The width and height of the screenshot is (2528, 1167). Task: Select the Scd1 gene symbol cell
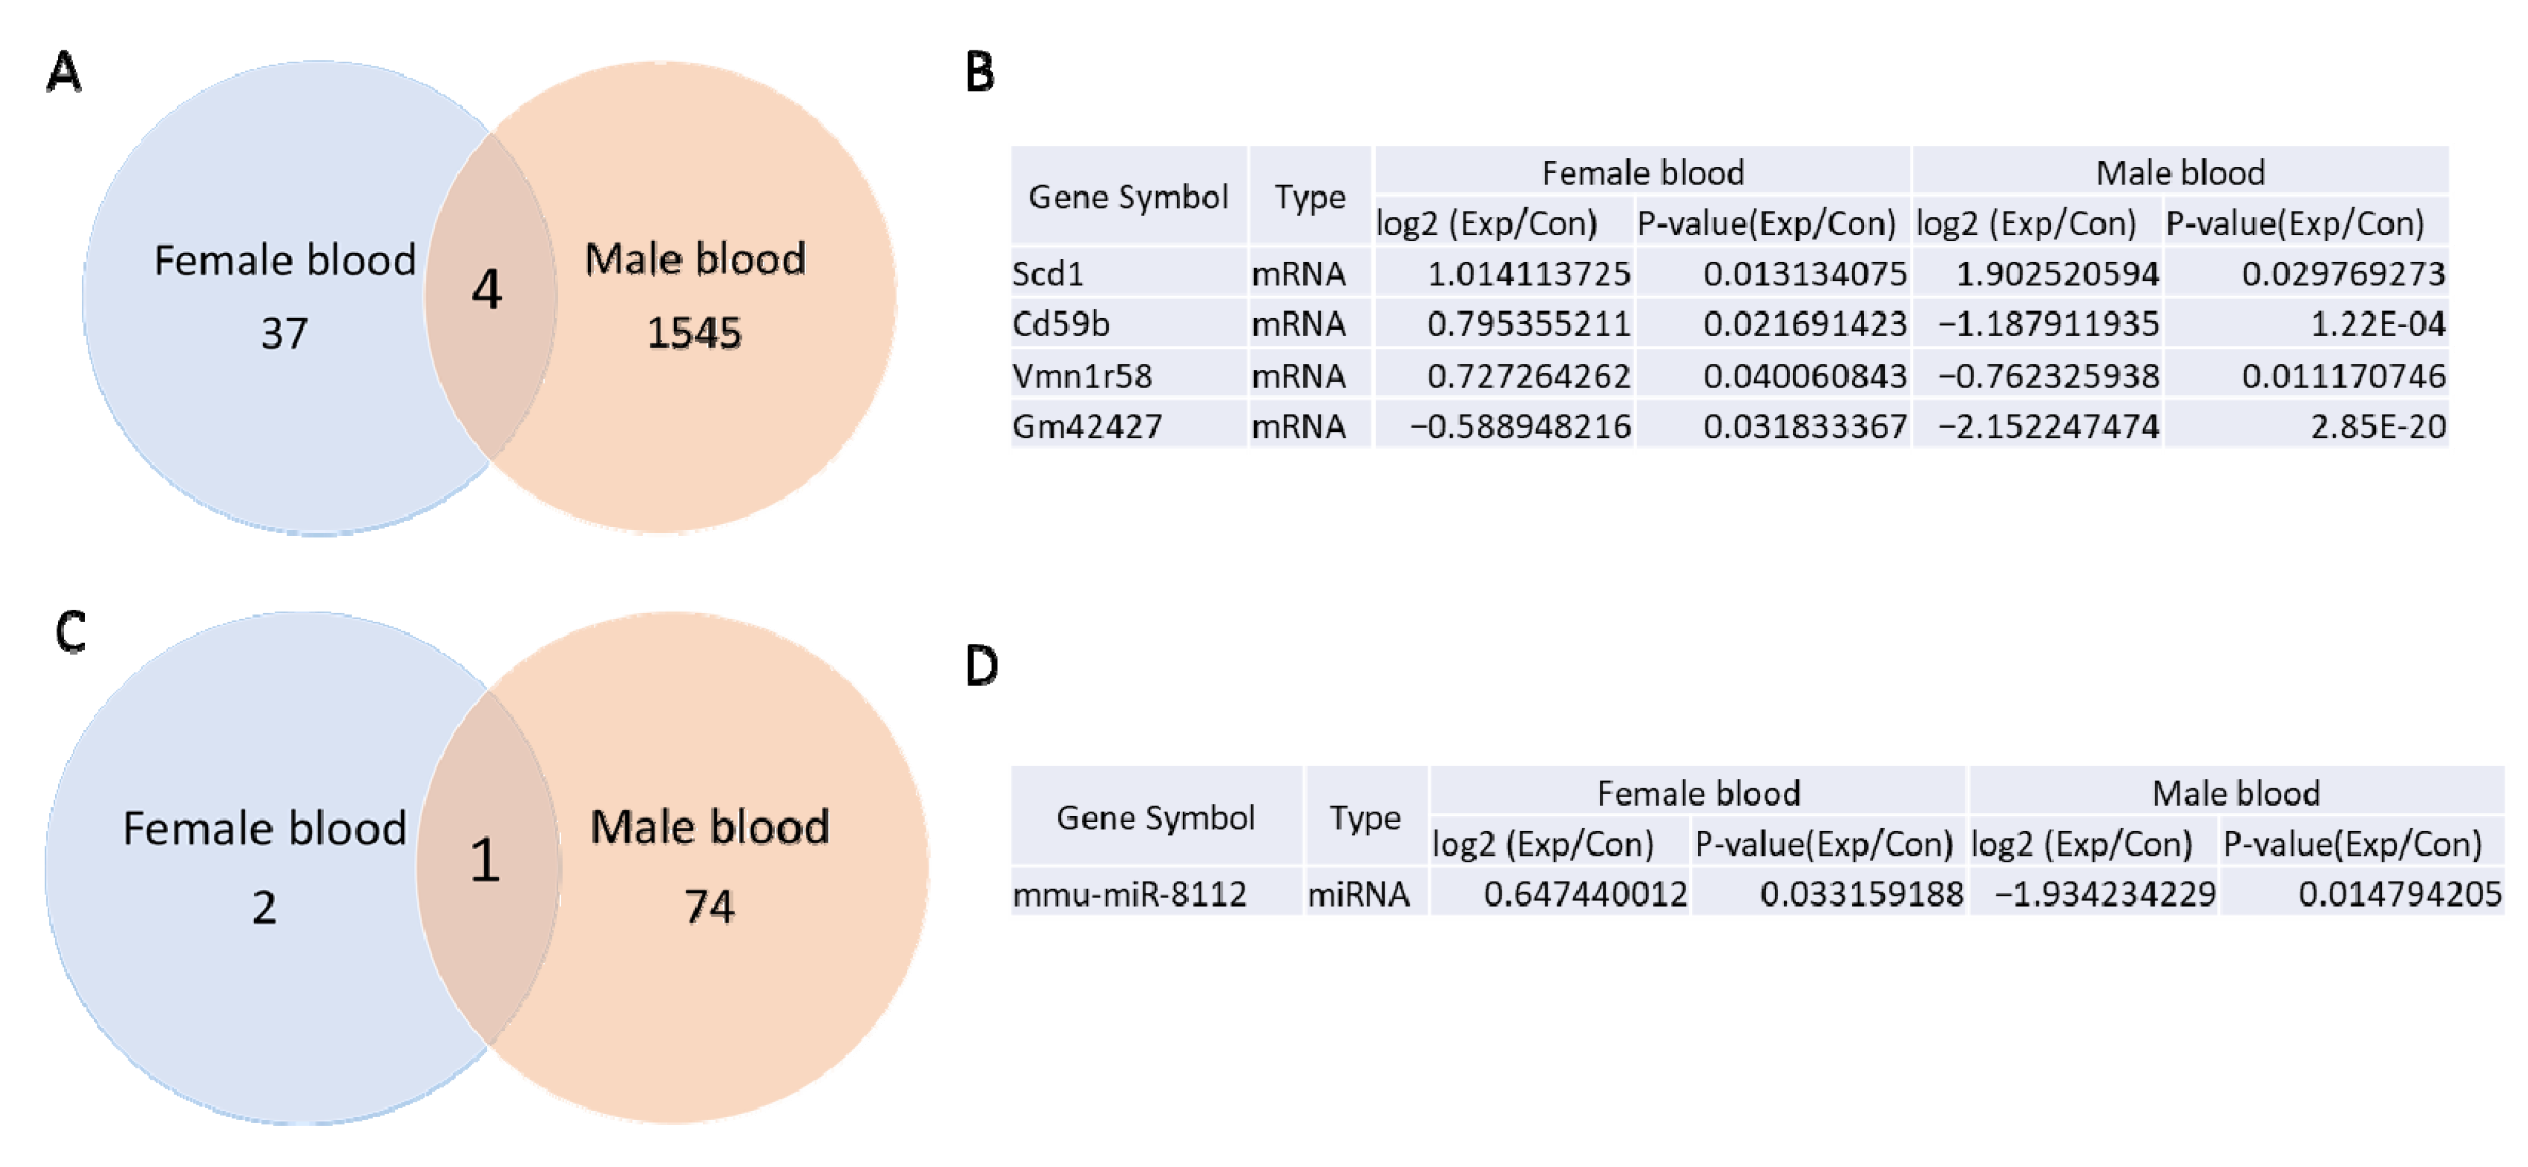[x=1048, y=274]
